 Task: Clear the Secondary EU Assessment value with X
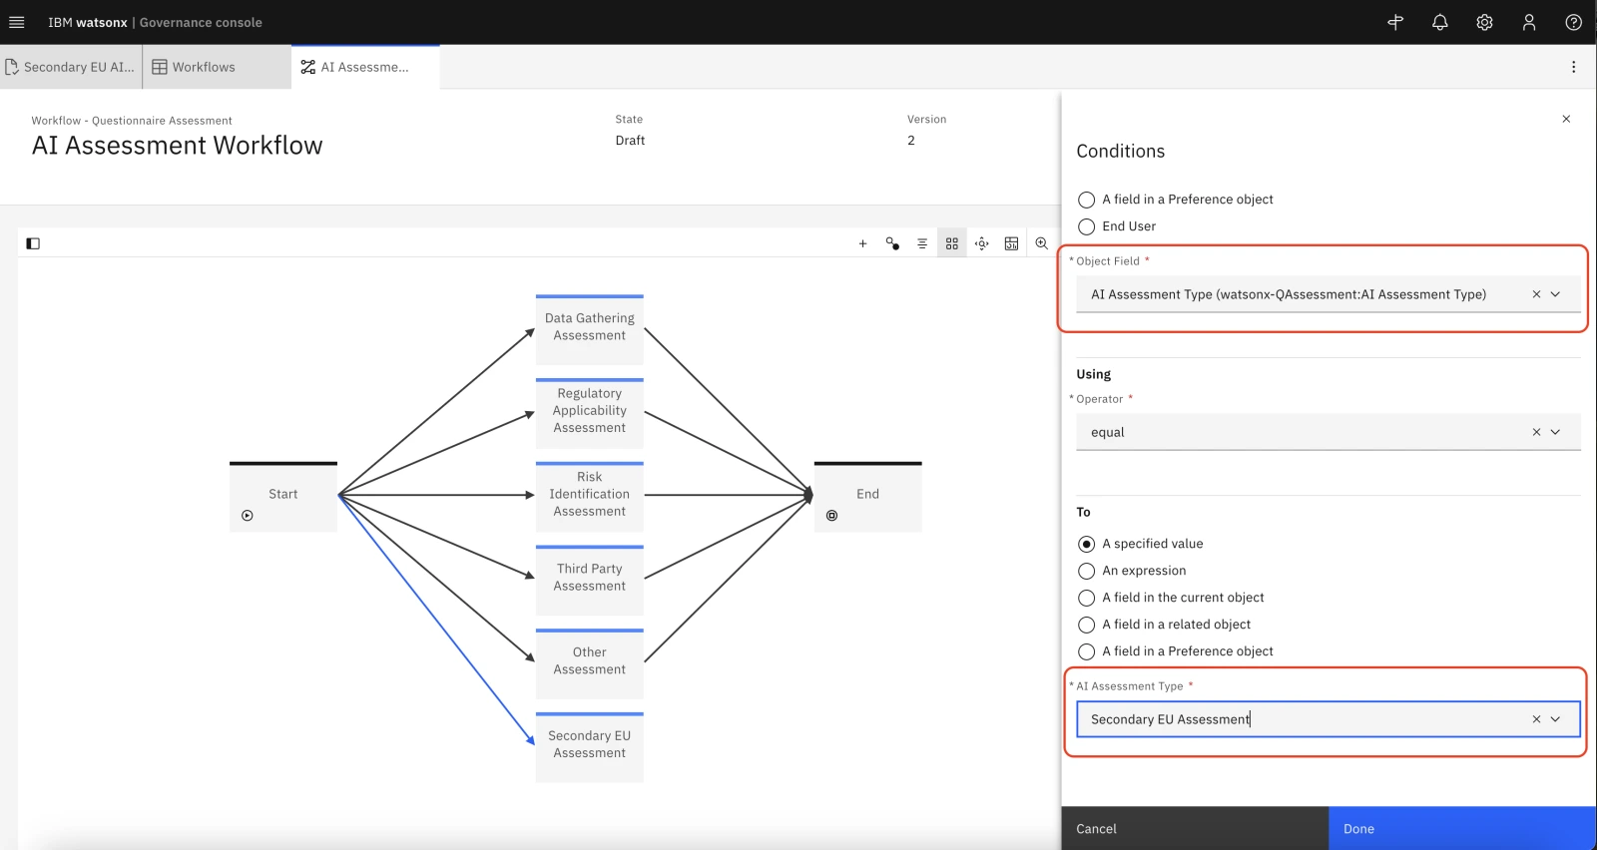coord(1536,719)
